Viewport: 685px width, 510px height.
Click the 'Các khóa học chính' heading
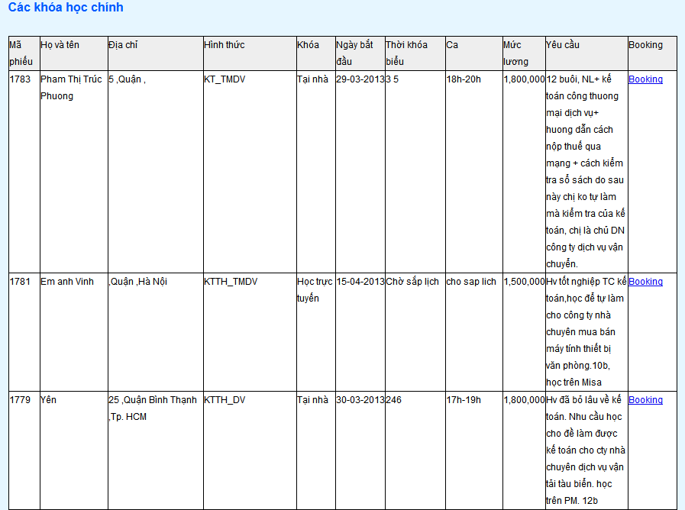tap(66, 8)
